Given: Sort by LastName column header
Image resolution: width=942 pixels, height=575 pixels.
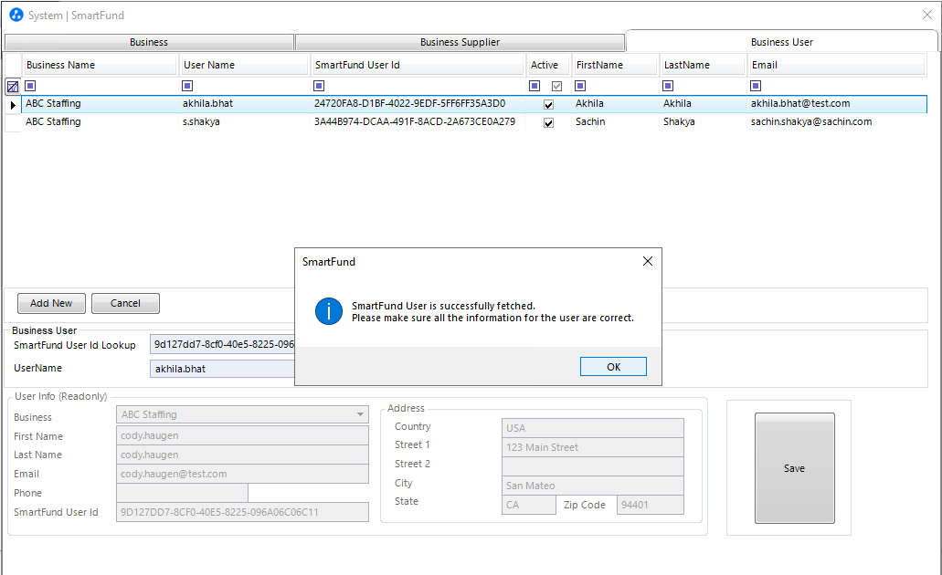Looking at the screenshot, I should click(703, 65).
